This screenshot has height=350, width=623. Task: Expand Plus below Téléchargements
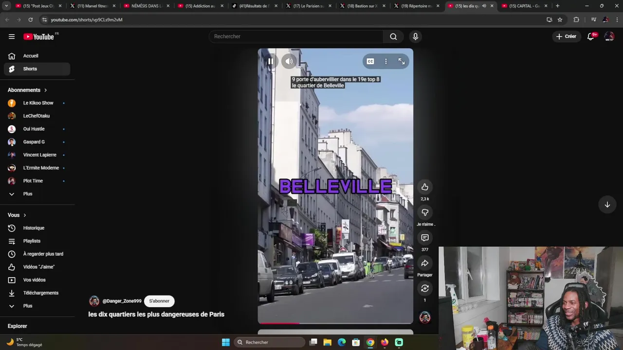click(x=37, y=306)
